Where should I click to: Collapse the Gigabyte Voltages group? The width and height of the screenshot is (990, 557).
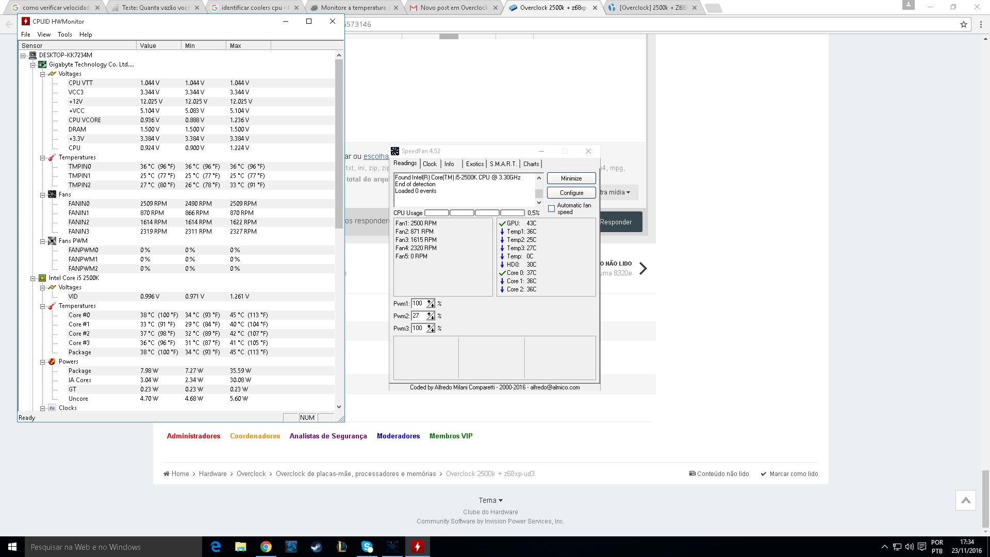click(43, 74)
